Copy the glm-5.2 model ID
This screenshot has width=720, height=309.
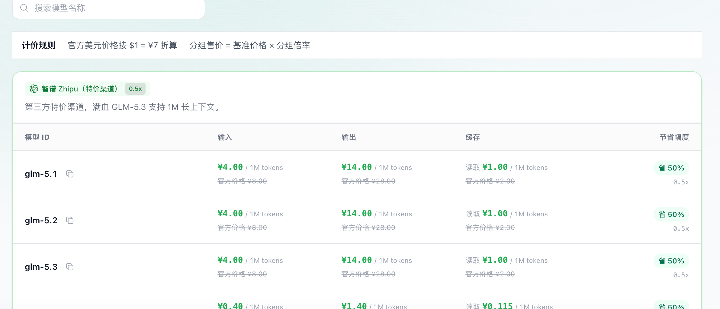pyautogui.click(x=70, y=220)
